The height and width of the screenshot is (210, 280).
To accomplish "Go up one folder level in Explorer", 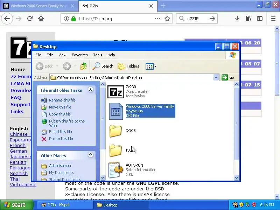I will (84, 66).
